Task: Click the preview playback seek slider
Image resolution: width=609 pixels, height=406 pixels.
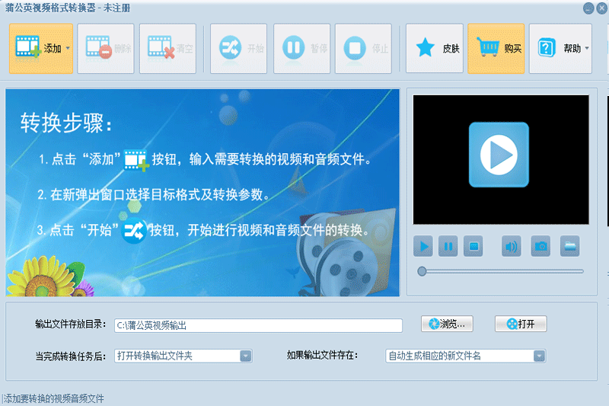Action: coord(501,271)
